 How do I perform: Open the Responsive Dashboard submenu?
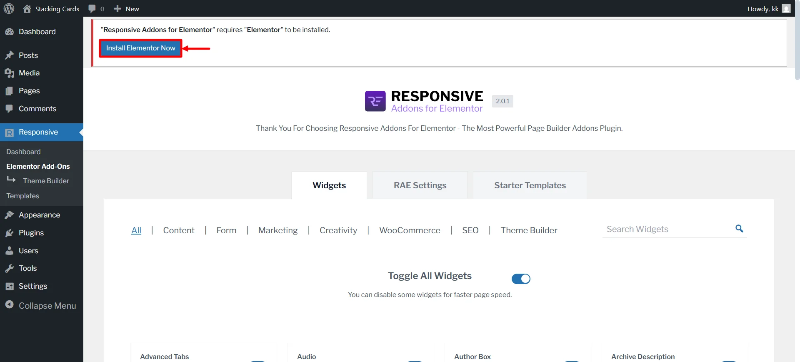23,152
